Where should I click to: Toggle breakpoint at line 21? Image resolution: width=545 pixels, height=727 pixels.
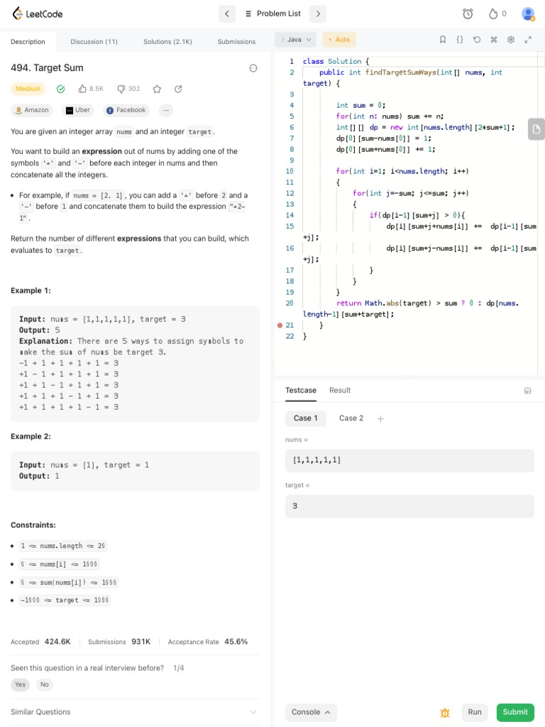pyautogui.click(x=280, y=325)
